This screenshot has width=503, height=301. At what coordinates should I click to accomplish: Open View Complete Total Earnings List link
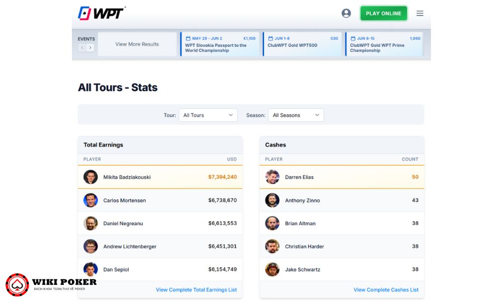click(x=196, y=290)
